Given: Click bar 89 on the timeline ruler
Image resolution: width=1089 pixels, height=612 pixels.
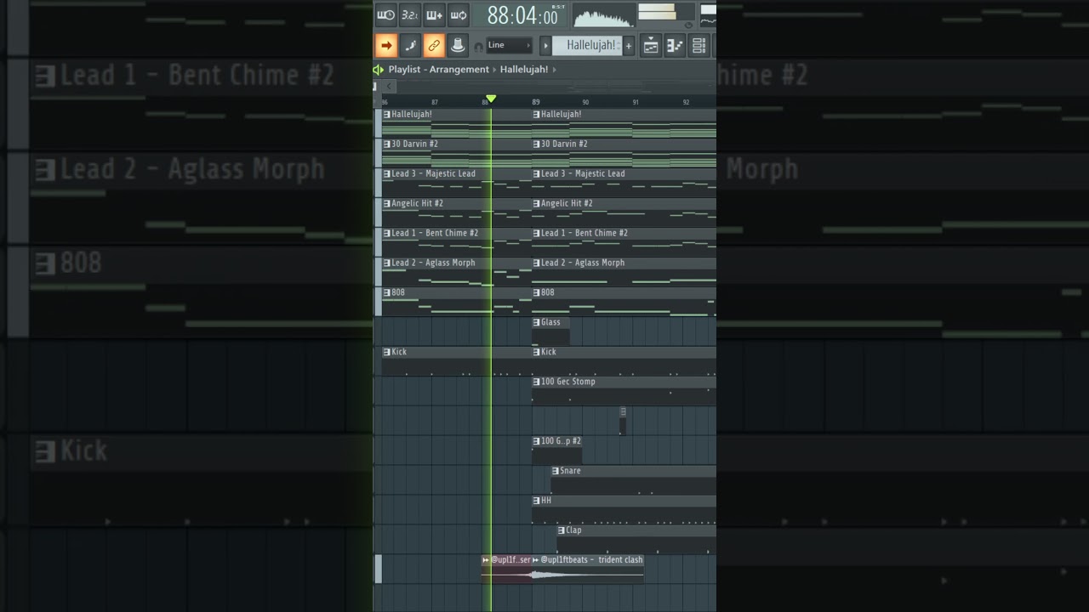Looking at the screenshot, I should (536, 102).
